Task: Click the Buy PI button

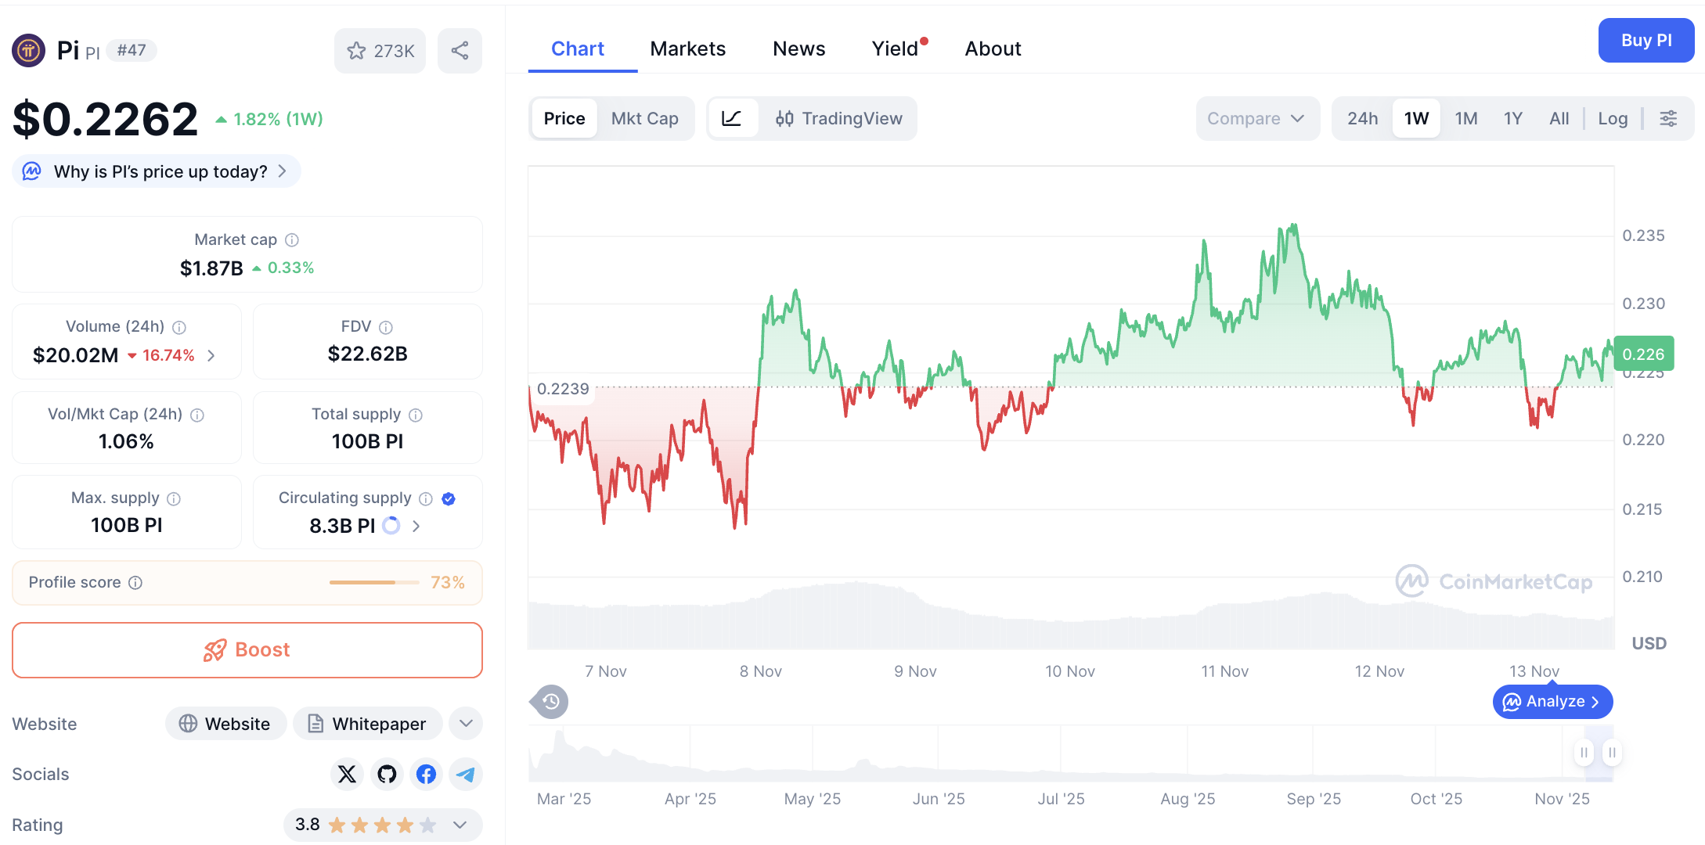Action: (1646, 40)
